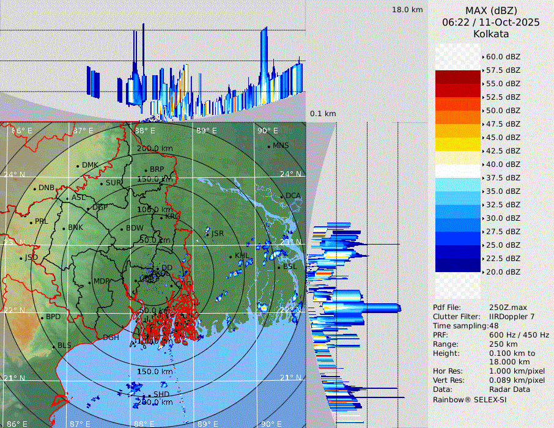
Task: Click the KHL station dot
Action: click(x=231, y=256)
